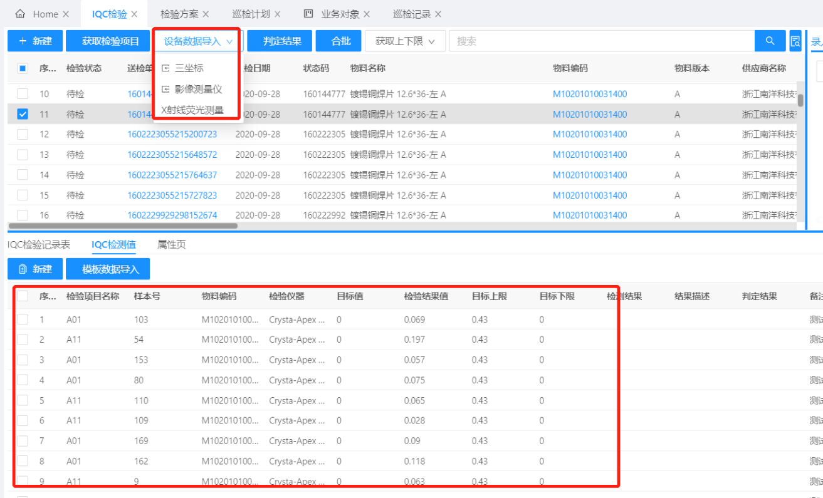
Task: Open material code link M10201010031400 in row 12
Action: 590,134
